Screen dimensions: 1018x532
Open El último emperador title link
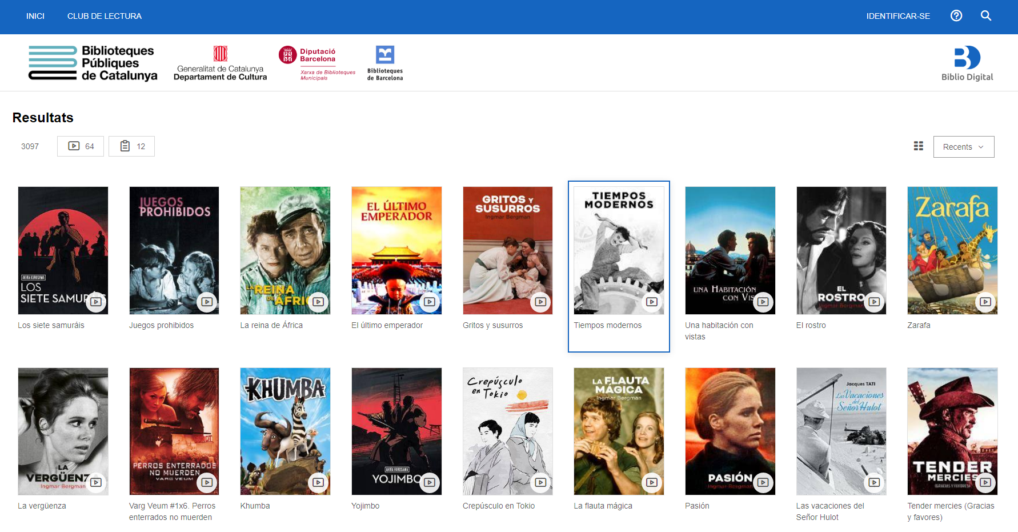click(387, 325)
